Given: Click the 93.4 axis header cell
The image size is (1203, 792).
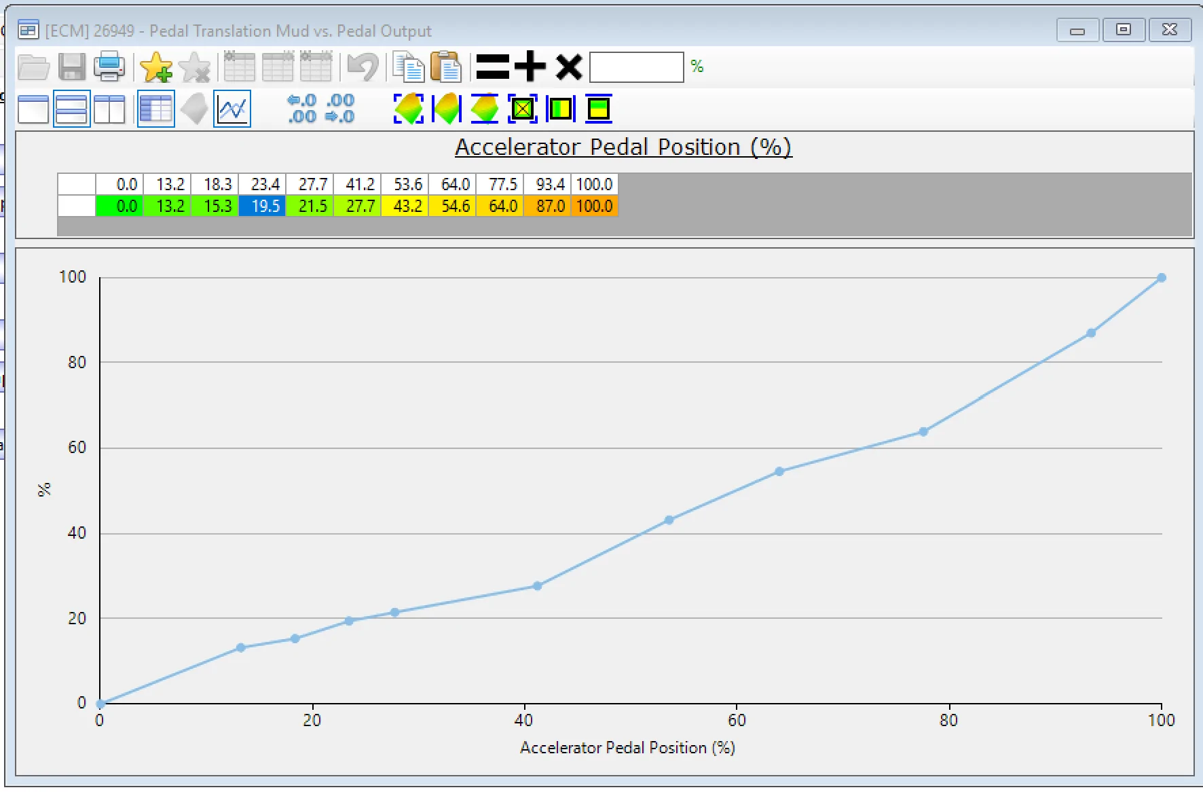Looking at the screenshot, I should (x=547, y=184).
